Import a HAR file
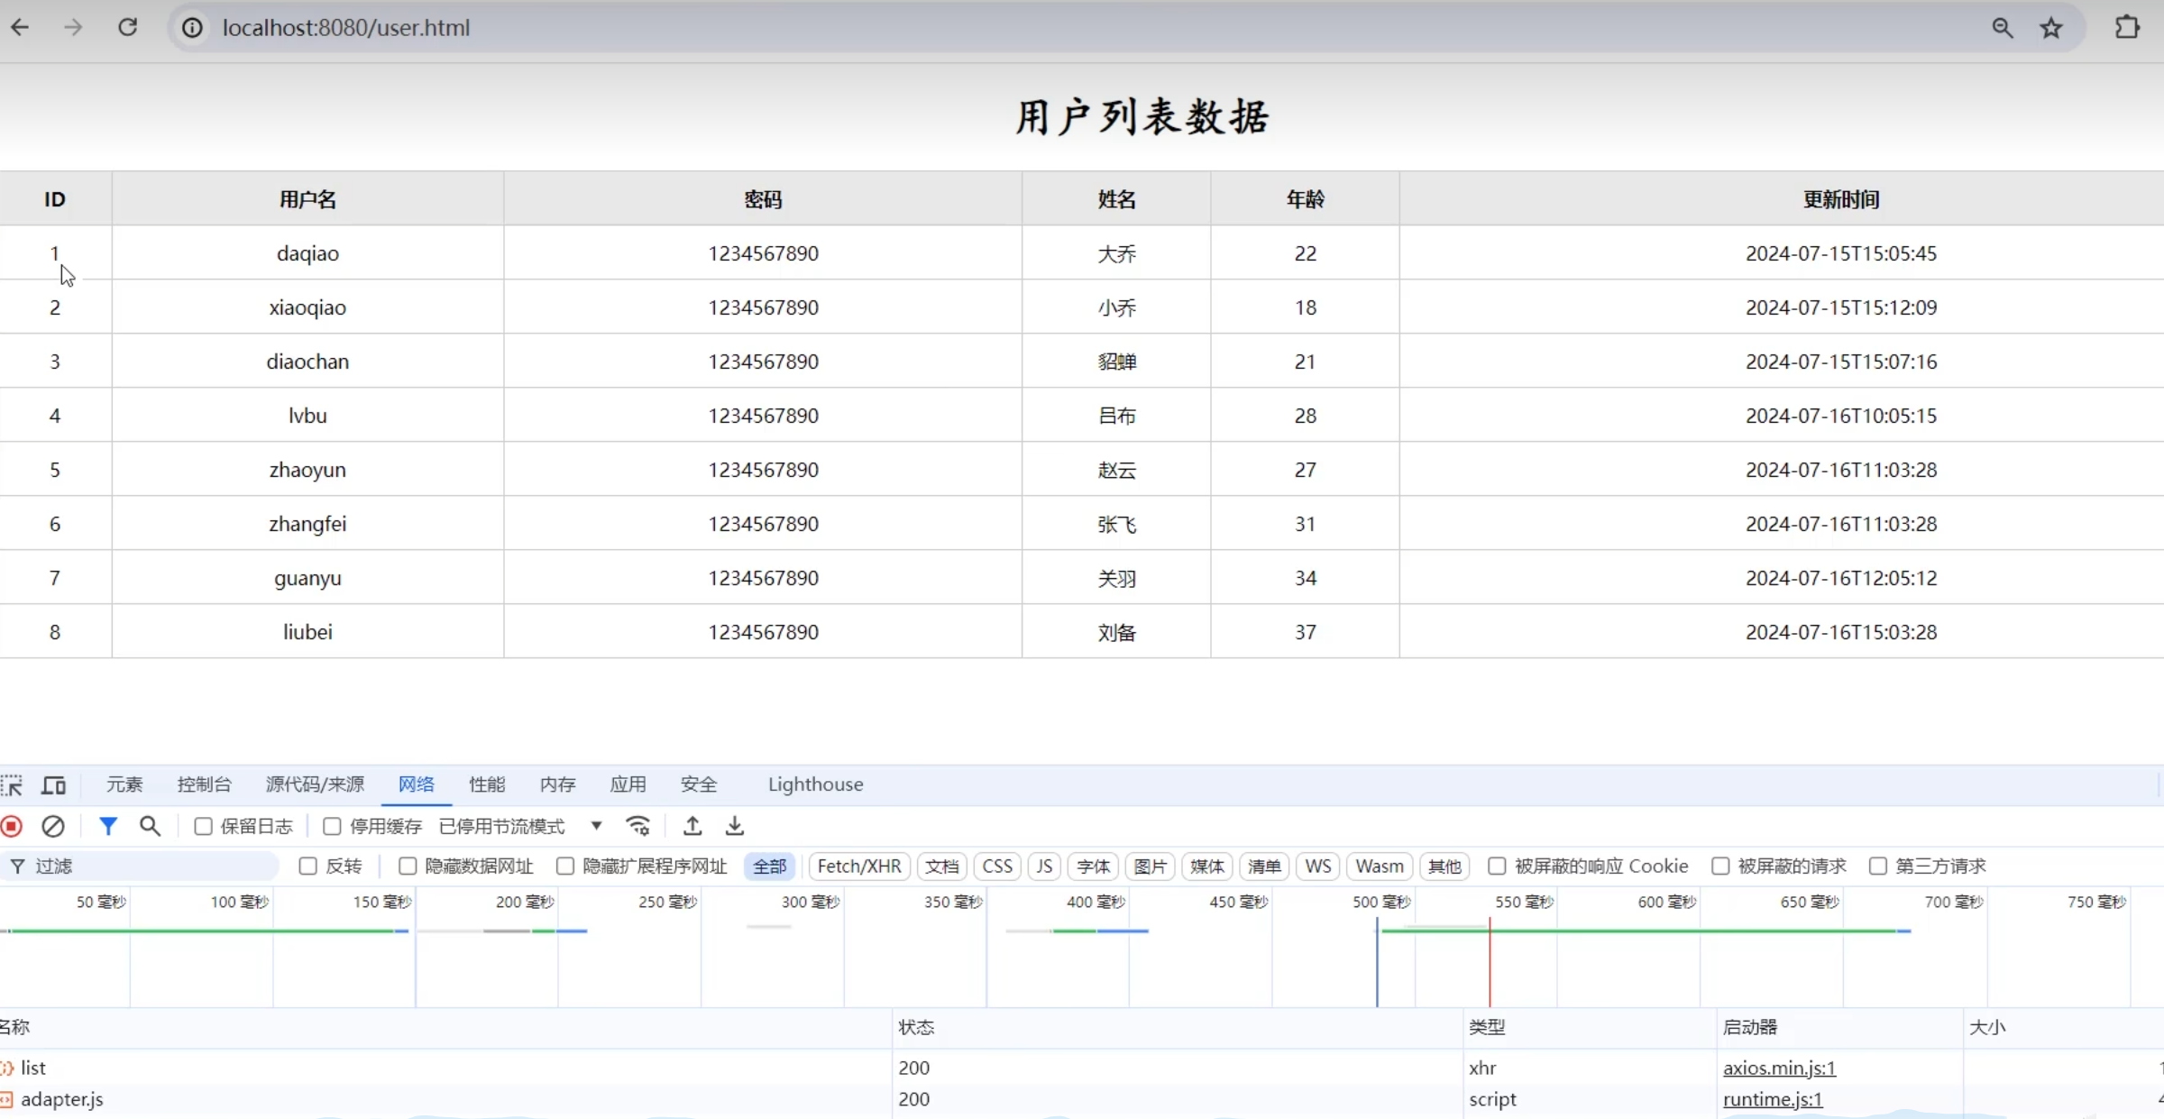 pos(692,825)
